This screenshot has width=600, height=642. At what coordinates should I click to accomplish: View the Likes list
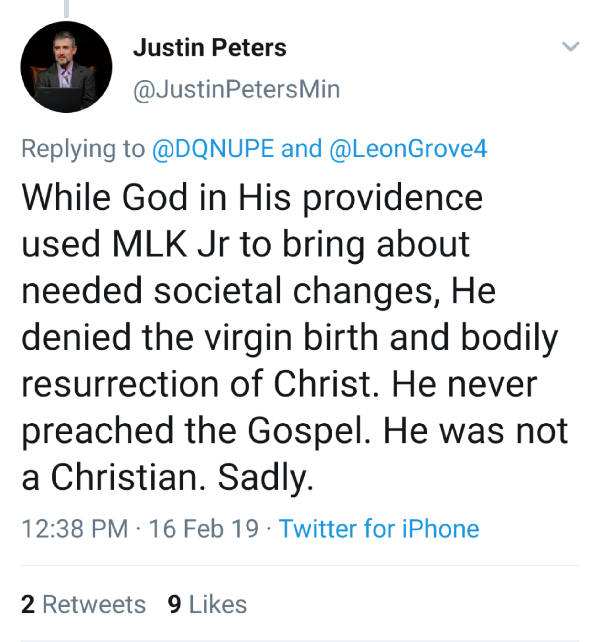click(x=218, y=604)
